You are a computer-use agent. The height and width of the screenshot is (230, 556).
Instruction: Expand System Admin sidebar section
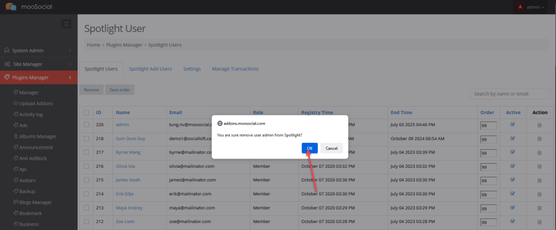tap(39, 50)
